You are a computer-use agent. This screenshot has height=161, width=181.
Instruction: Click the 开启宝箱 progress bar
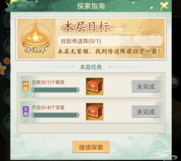pos(55,115)
